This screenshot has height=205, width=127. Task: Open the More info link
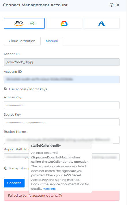click(49, 189)
